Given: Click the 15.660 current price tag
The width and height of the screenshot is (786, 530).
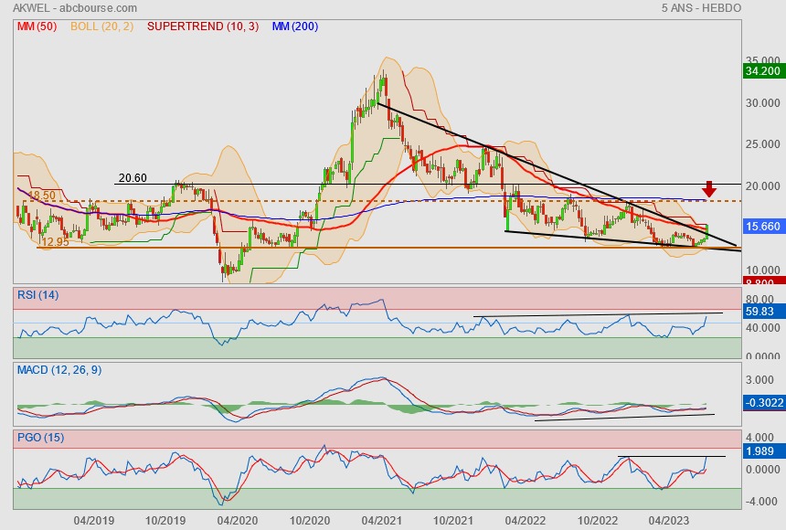Looking at the screenshot, I should click(x=762, y=226).
